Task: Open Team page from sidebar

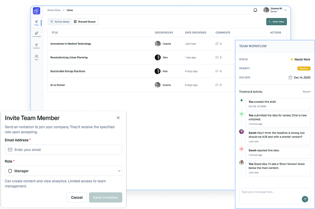Action: (x=37, y=57)
